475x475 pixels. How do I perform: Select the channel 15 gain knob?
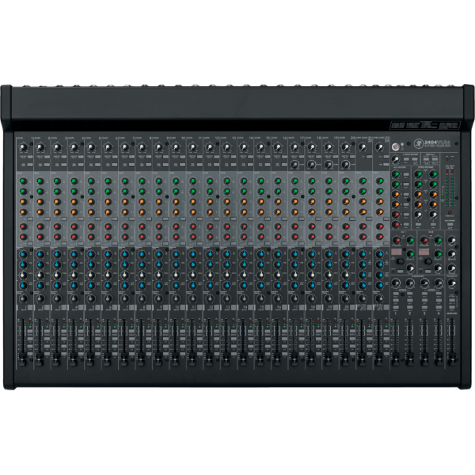pyautogui.click(x=259, y=147)
